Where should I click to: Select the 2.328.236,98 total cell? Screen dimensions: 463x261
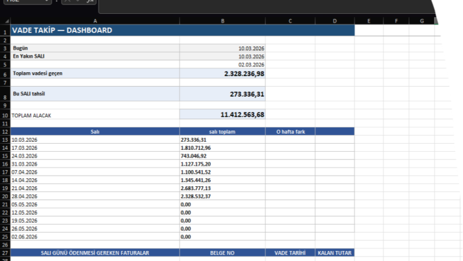222,74
